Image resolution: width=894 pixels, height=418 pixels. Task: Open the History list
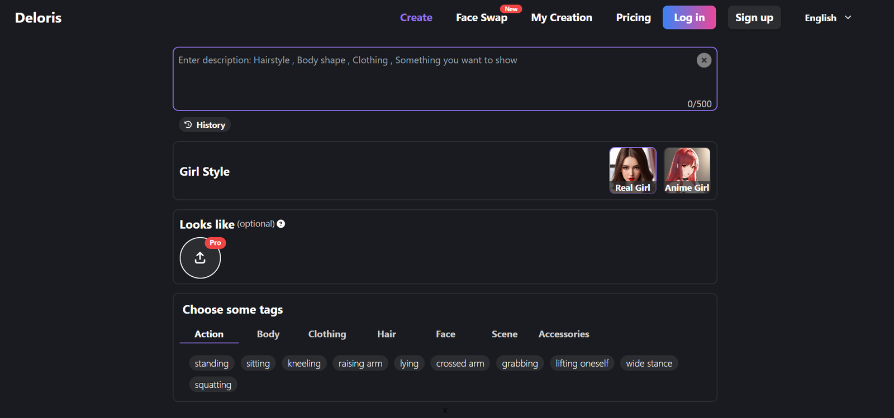click(x=205, y=125)
